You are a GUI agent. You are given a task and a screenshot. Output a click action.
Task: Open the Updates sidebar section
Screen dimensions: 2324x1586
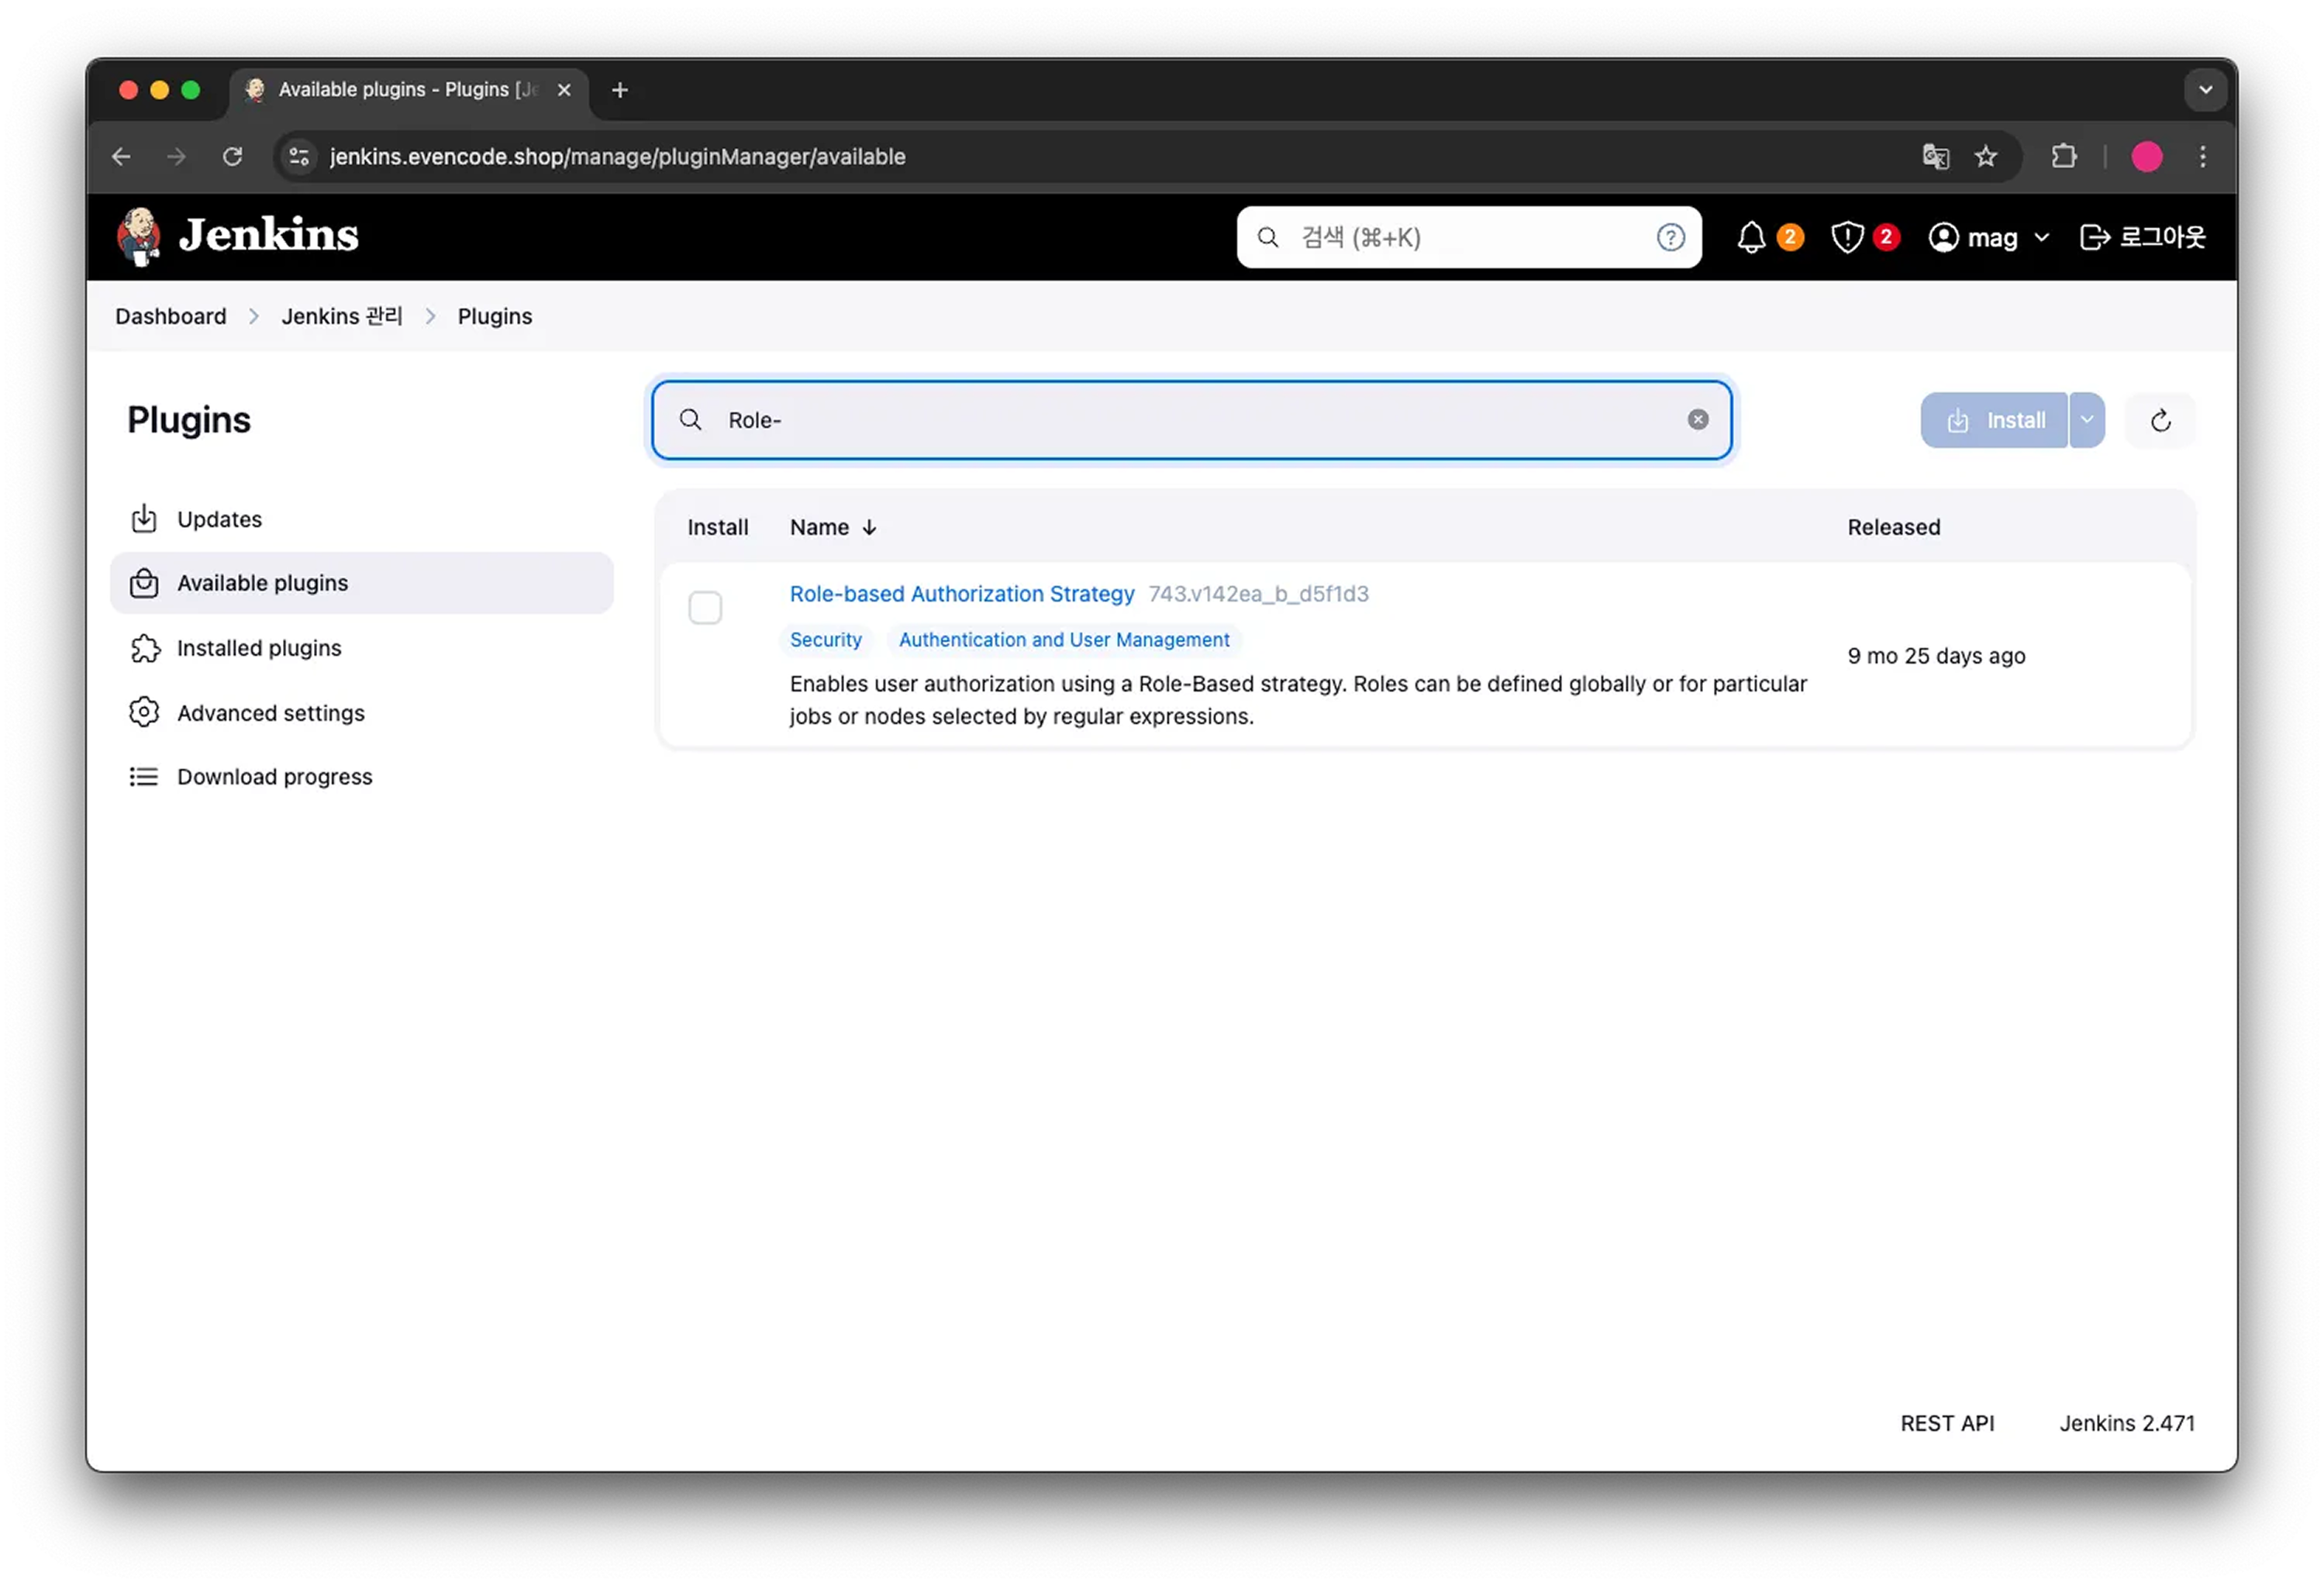[x=361, y=520]
